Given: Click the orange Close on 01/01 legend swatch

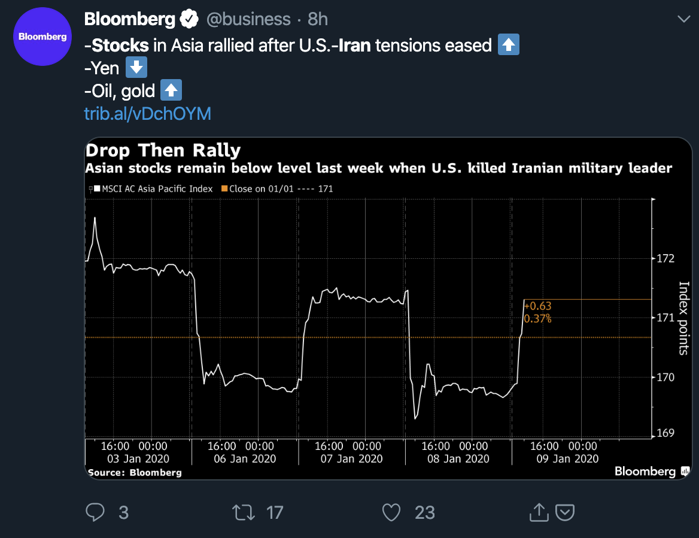Looking at the screenshot, I should click(224, 189).
